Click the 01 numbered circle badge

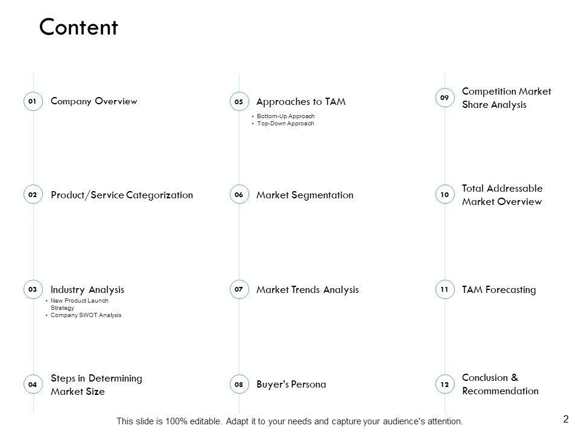pos(33,101)
